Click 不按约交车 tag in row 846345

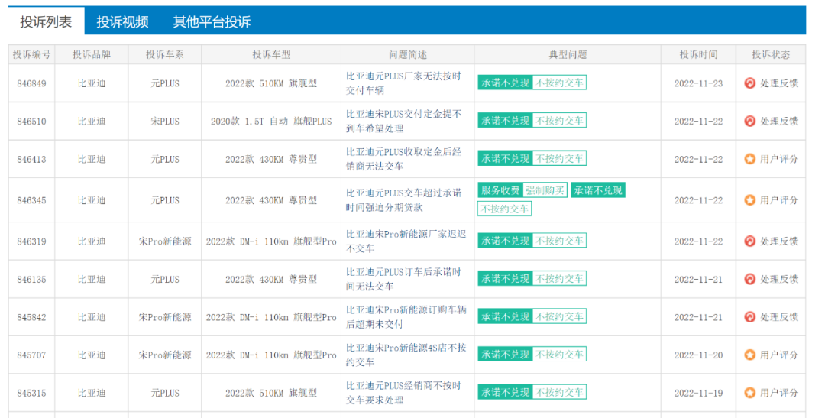click(x=505, y=209)
